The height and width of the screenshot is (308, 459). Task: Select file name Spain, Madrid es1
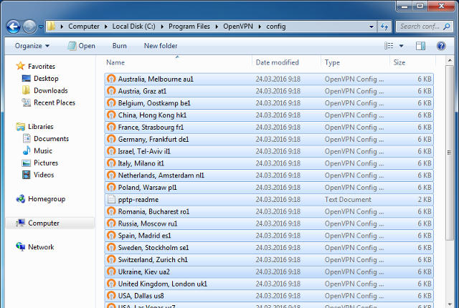(x=144, y=236)
